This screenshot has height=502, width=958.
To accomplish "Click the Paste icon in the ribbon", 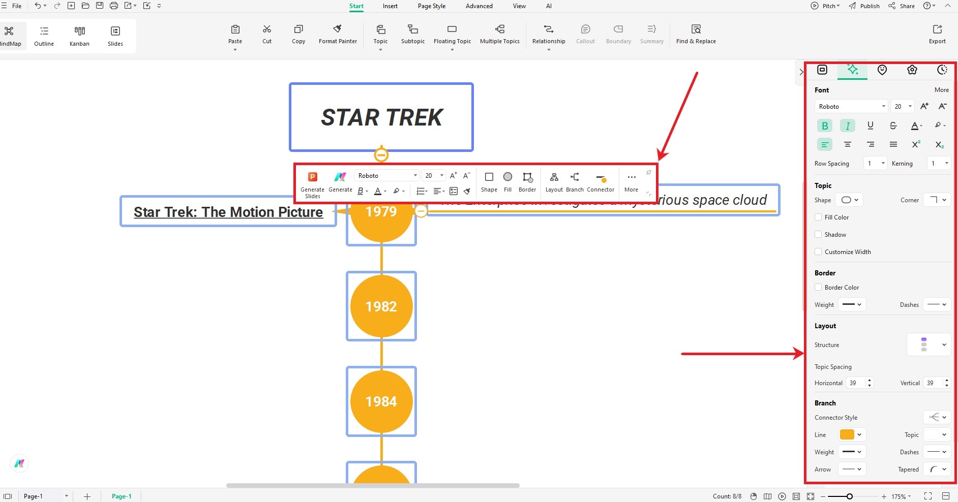I will tap(235, 29).
